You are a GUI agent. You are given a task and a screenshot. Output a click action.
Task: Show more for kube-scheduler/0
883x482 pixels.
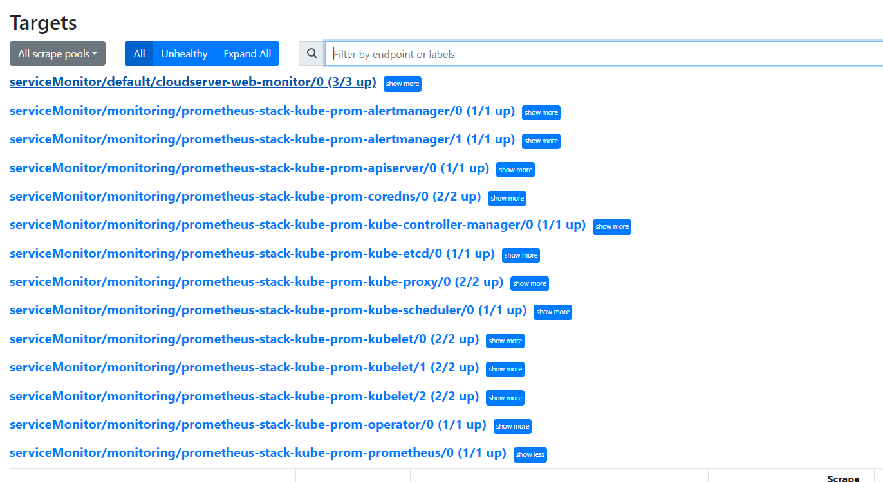click(553, 312)
